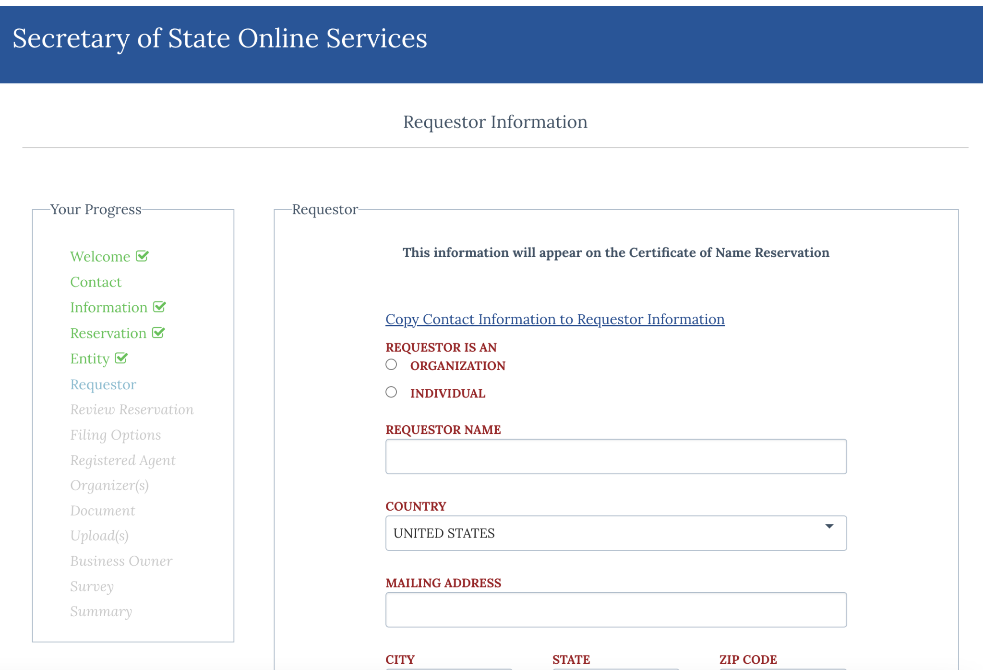Select the Requestor step in progress list
This screenshot has height=670, width=983.
[103, 384]
